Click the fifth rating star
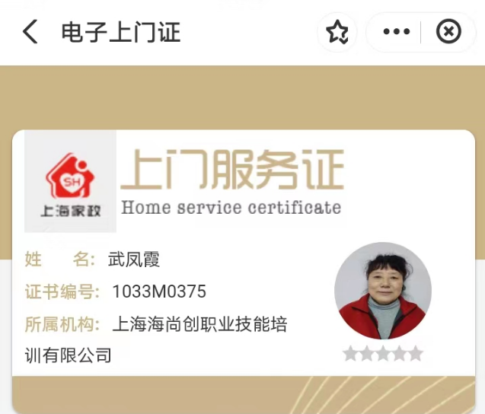The width and height of the screenshot is (485, 414). pyautogui.click(x=416, y=353)
